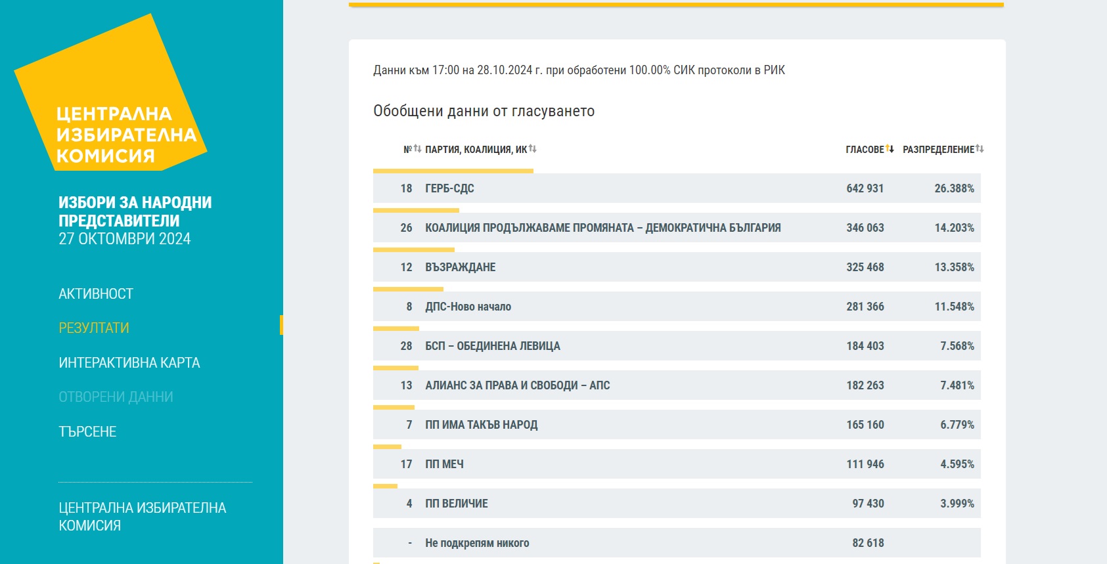Click the № column header

[x=407, y=150]
